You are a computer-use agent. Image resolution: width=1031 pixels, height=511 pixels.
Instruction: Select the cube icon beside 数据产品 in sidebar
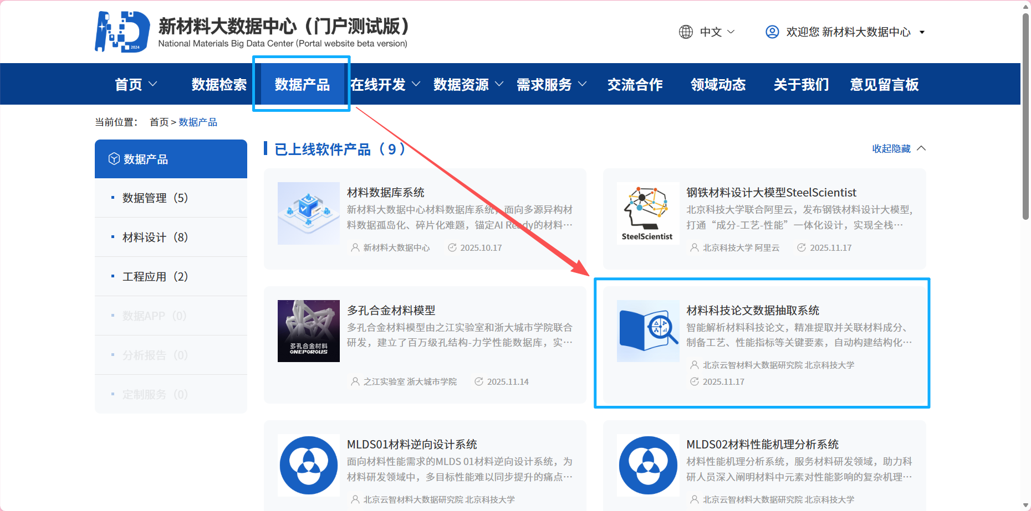[114, 159]
